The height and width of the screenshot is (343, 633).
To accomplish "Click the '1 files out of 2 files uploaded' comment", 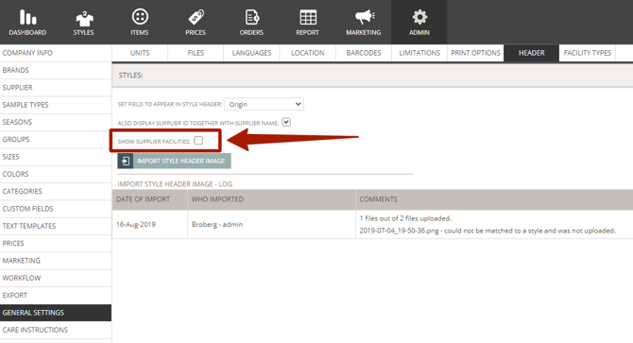I will click(405, 218).
